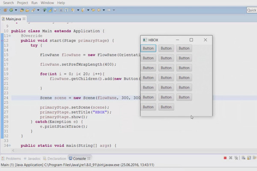Click the 'public class Main extends Application' line
This screenshot has height=171, width=257.
58,31
